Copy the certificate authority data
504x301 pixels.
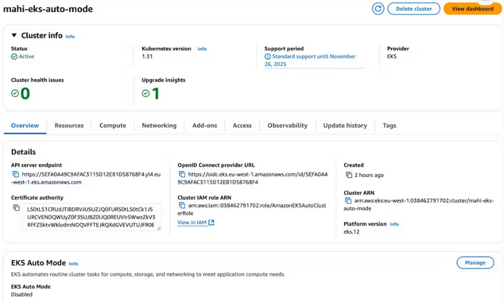(x=16, y=208)
